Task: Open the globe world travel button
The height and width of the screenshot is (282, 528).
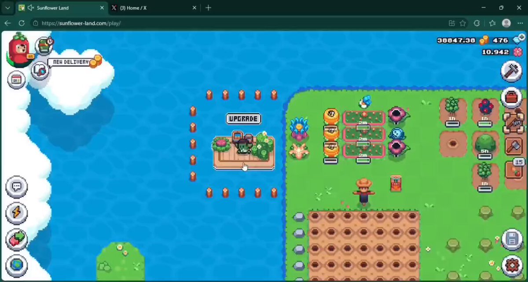Action: [17, 266]
